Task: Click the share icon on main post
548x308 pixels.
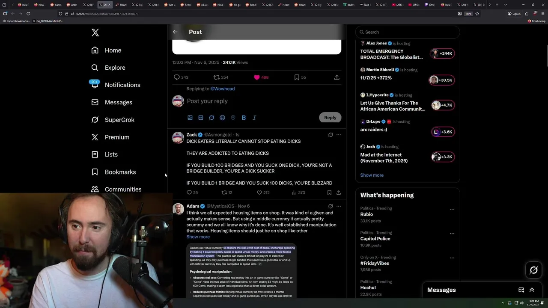Action: coord(337,77)
